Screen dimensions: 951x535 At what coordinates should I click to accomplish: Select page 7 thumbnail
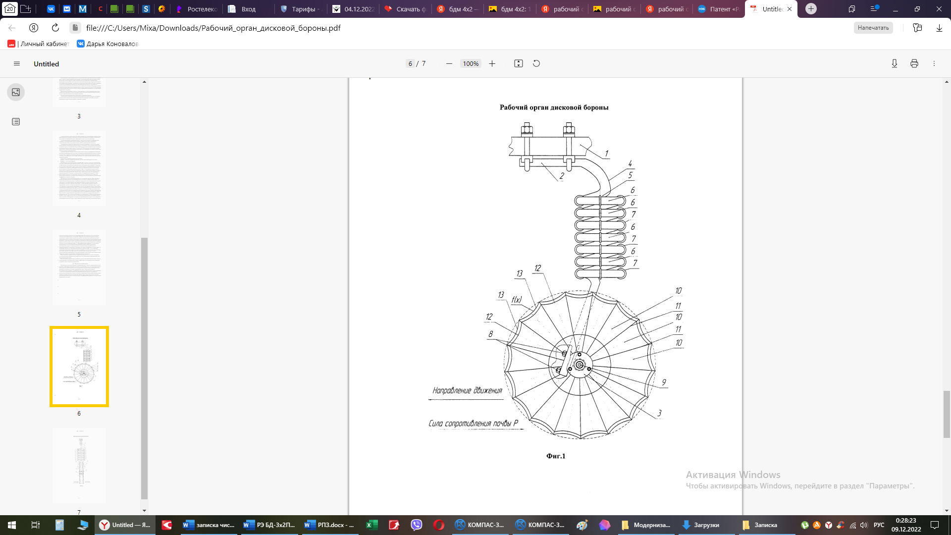click(79, 466)
